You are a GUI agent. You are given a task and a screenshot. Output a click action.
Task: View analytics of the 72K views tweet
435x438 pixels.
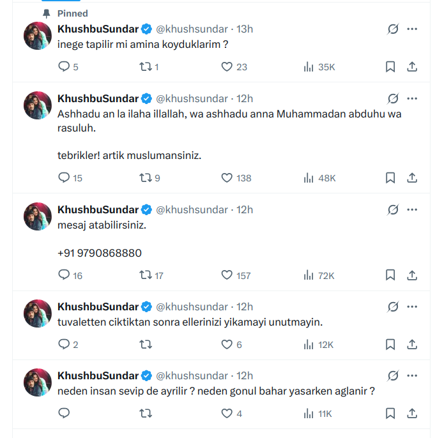click(309, 275)
